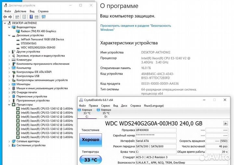Click the Режим передачи SATA/300 | SATA/600 field
The image size is (234, 165).
[156, 146]
